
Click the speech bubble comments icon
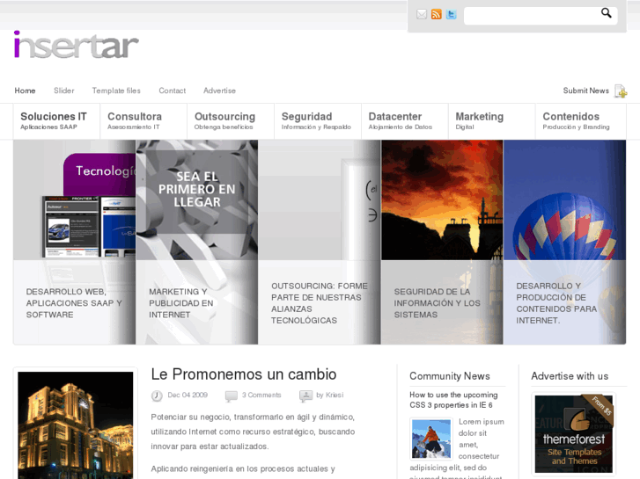tap(231, 396)
